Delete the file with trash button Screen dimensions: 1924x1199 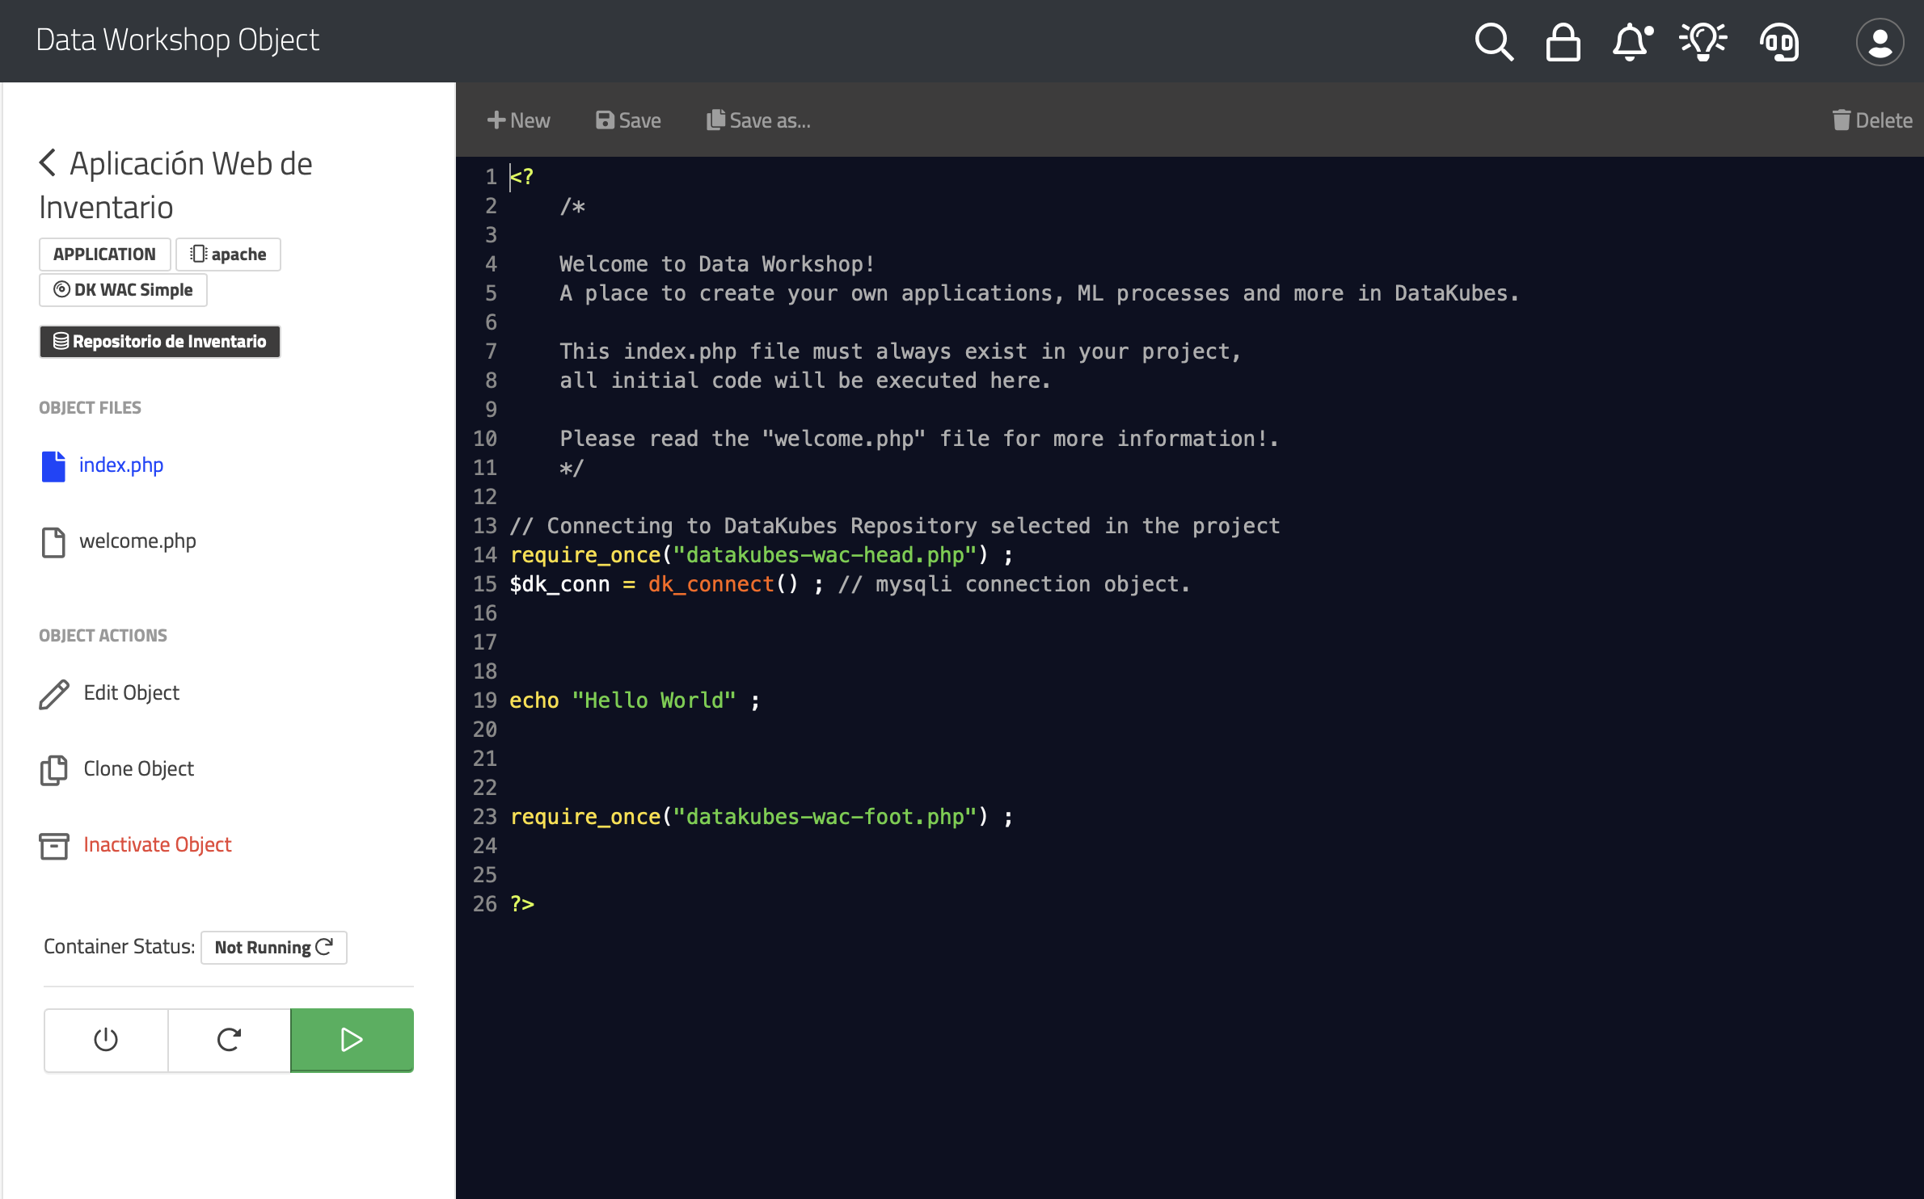(x=1871, y=120)
